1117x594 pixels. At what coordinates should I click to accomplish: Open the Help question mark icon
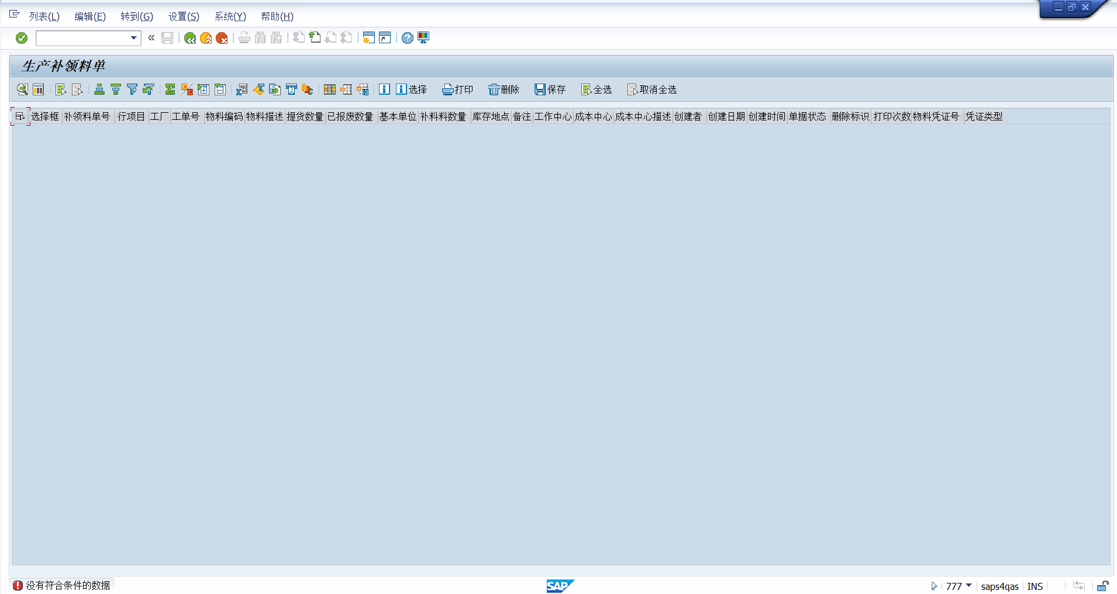click(408, 38)
